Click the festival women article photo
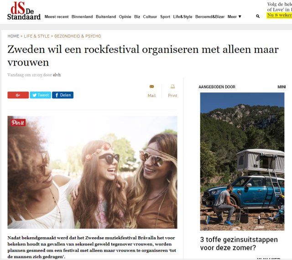This screenshot has width=292, height=260. coord(92,172)
